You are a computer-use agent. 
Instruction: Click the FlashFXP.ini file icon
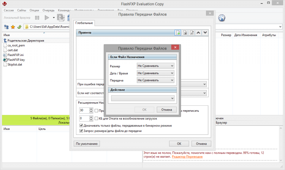tap(5, 55)
